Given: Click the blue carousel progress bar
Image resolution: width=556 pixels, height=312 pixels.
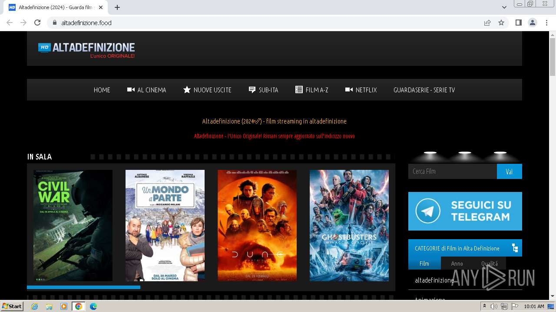Looking at the screenshot, I should tap(83, 287).
